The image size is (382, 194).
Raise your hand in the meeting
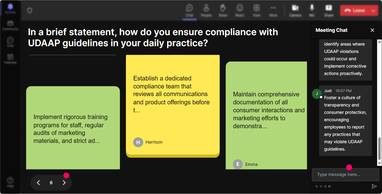223,11
